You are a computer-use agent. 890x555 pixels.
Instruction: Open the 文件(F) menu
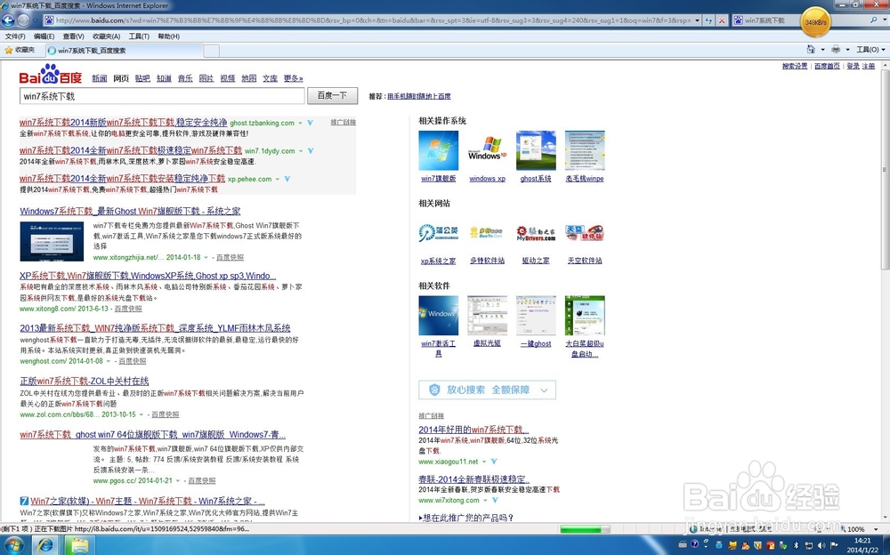[x=15, y=36]
